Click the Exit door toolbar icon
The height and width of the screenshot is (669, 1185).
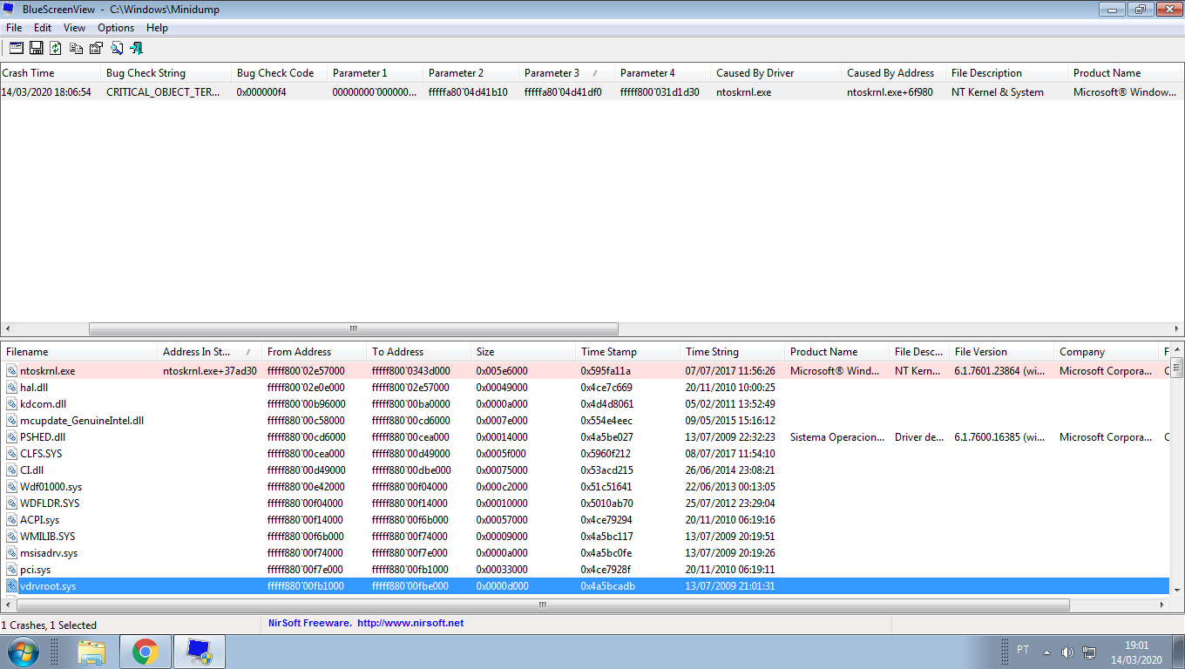[x=136, y=49]
